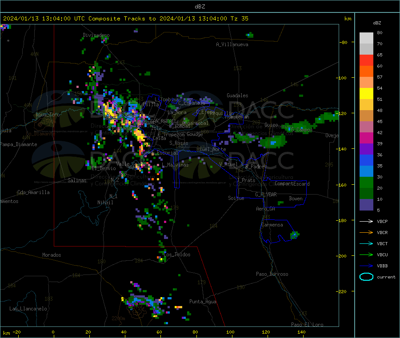
Task: Select the red 65-60 dBZ color swatch
Action: [366, 60]
